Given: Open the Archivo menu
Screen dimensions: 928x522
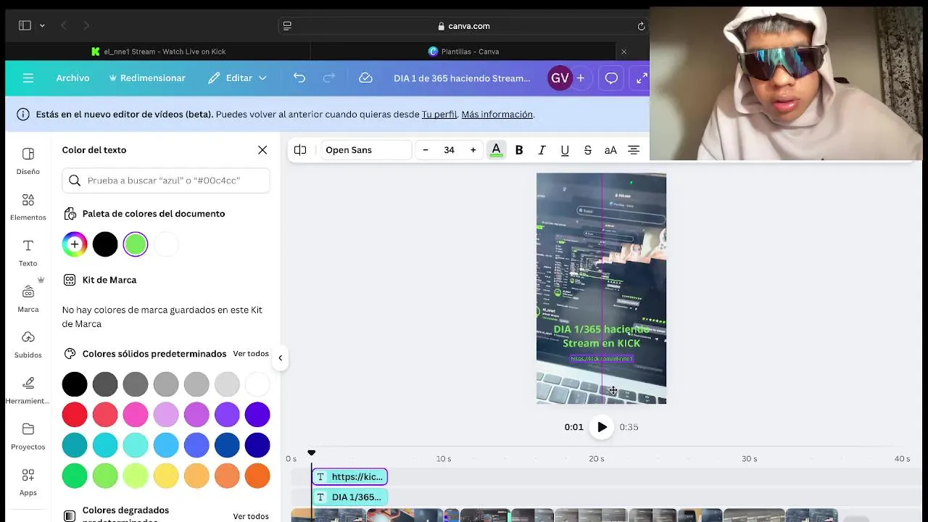Looking at the screenshot, I should (x=72, y=78).
